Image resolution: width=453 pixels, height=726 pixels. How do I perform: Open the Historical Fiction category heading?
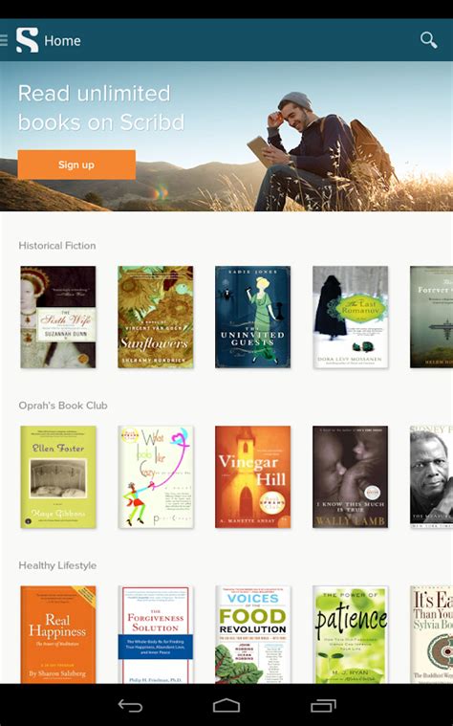pyautogui.click(x=57, y=246)
